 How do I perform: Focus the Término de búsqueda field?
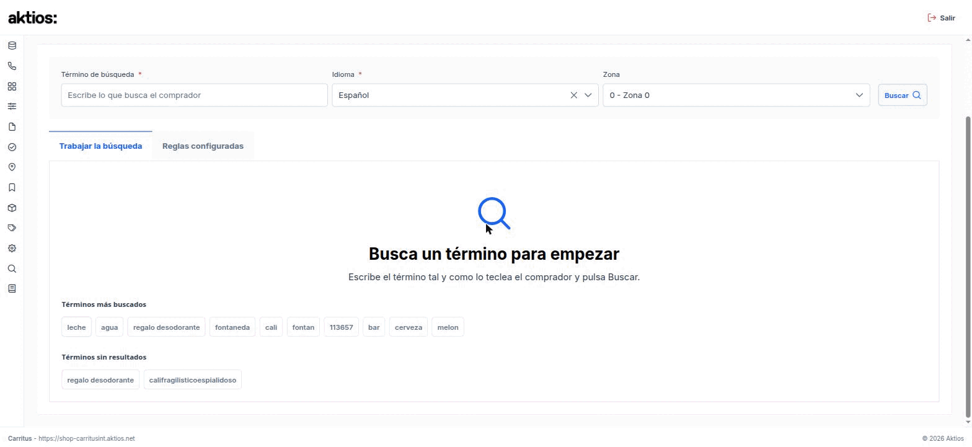tap(194, 95)
